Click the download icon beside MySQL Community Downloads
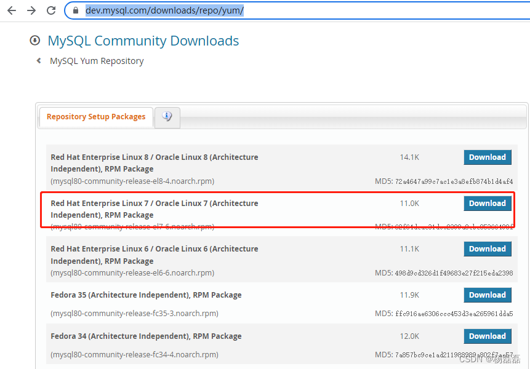Screen dimensions: 530x369 [x=35, y=40]
